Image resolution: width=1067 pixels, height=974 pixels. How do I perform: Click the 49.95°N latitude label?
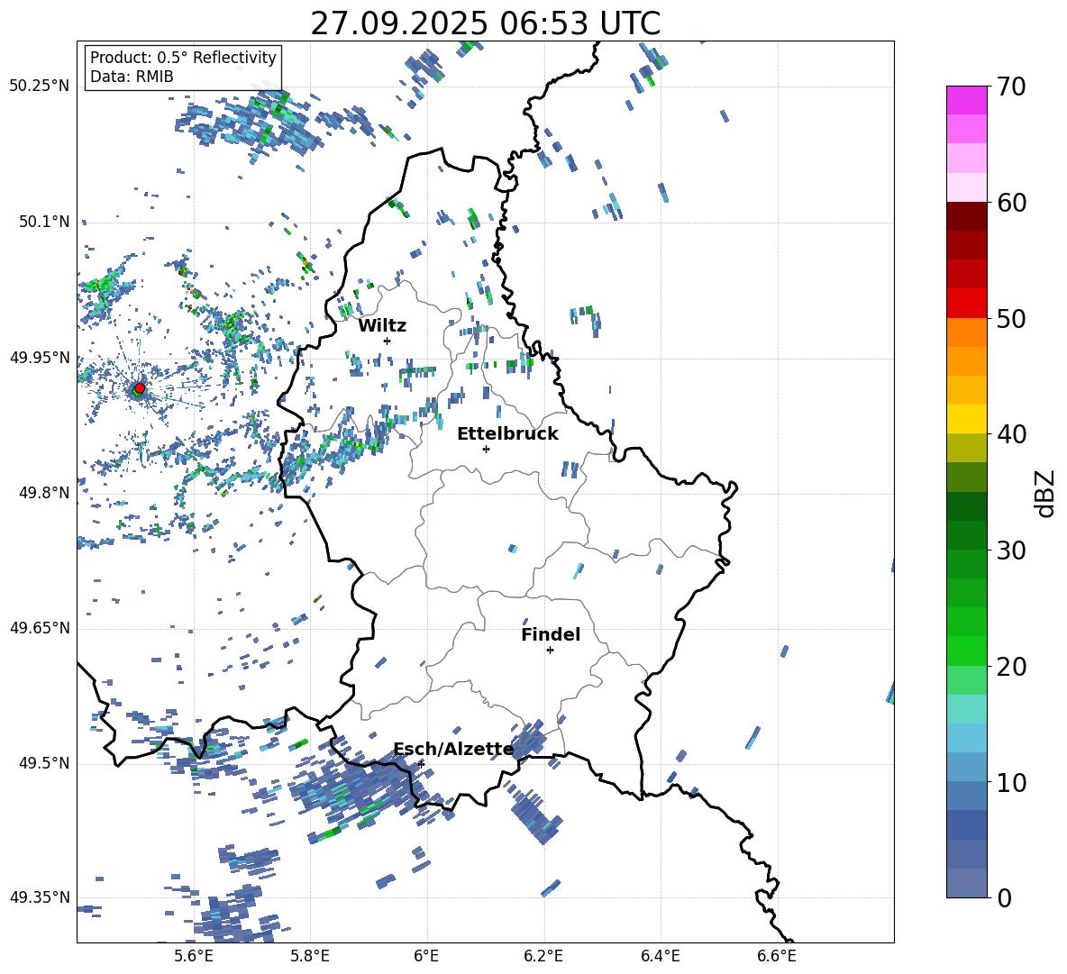coord(40,357)
